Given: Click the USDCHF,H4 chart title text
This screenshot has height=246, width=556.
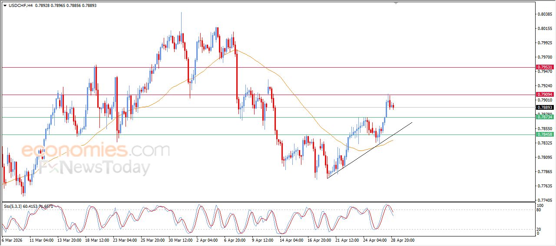Looking at the screenshot, I should pos(21,5).
